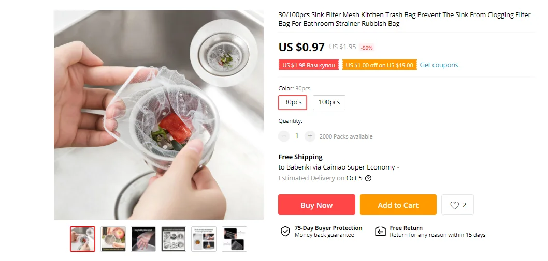
Task: Select the 30pcs option
Action: (293, 102)
